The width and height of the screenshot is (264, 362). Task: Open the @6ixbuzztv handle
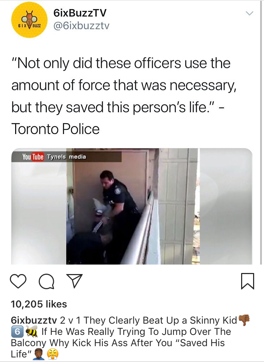tap(81, 26)
